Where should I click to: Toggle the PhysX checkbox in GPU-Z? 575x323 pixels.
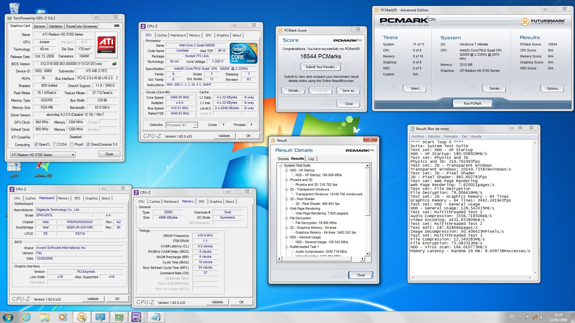pos(72,144)
